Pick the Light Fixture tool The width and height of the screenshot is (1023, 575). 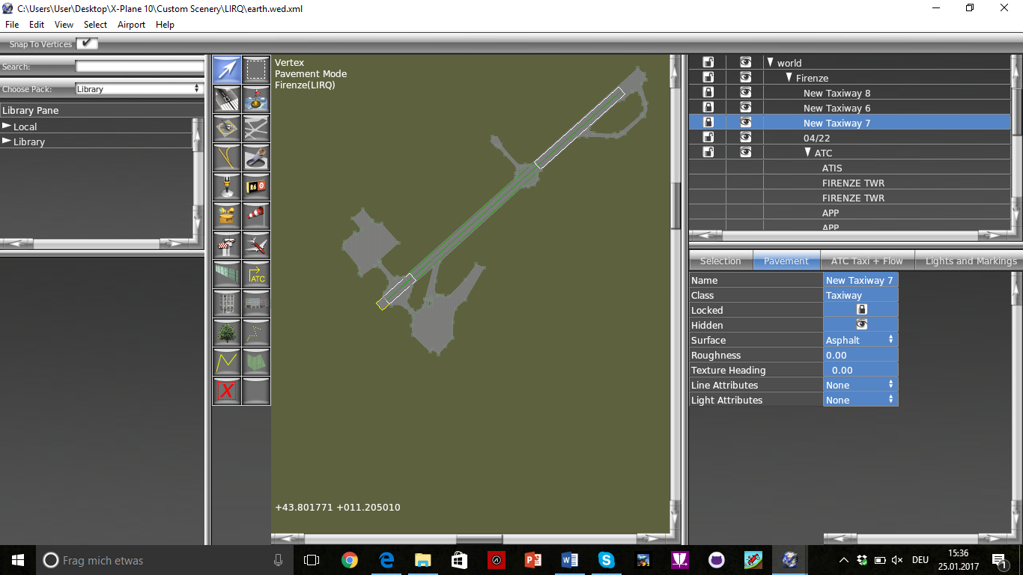click(x=227, y=186)
